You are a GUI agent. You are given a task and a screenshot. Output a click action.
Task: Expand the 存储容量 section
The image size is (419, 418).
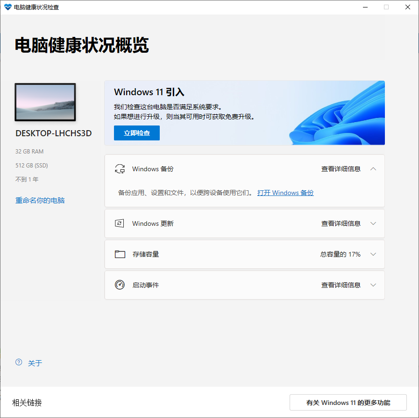coord(373,254)
